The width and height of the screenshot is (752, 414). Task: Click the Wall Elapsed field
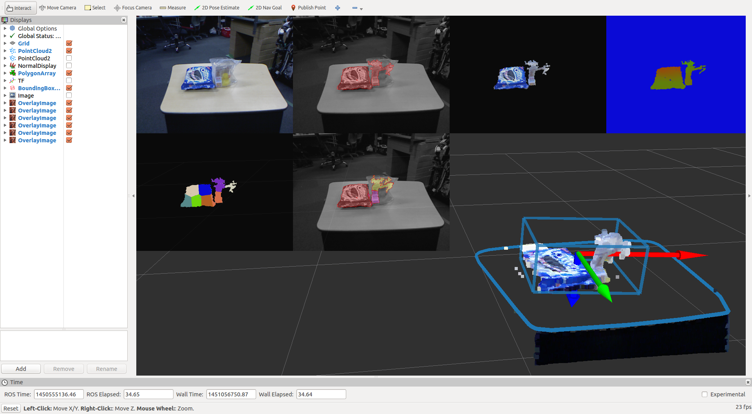[321, 394]
